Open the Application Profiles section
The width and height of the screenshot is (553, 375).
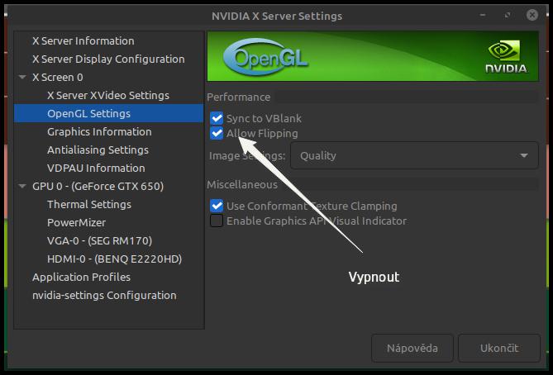tap(81, 277)
